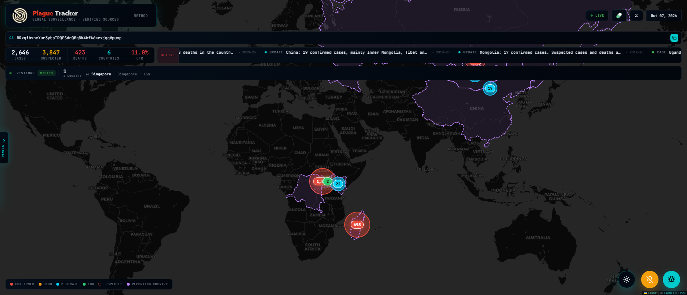This screenshot has width=687, height=295.
Task: Click the CA address text string
Action: tap(69, 38)
